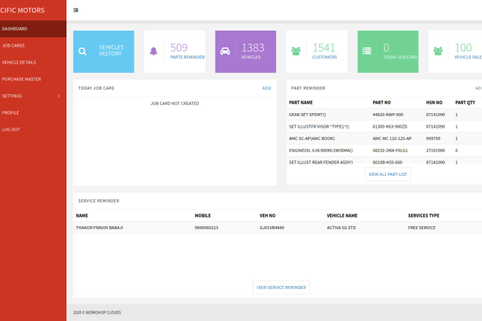Open Job Cards in the sidebar

33,45
